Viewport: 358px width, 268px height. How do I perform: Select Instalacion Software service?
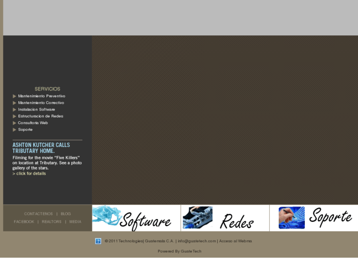coord(36,110)
